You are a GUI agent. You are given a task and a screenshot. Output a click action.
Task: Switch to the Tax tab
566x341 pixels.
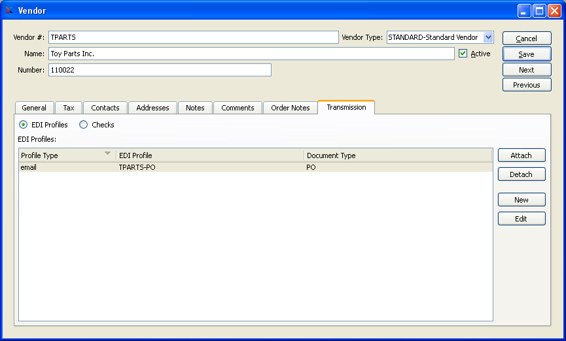(x=69, y=108)
